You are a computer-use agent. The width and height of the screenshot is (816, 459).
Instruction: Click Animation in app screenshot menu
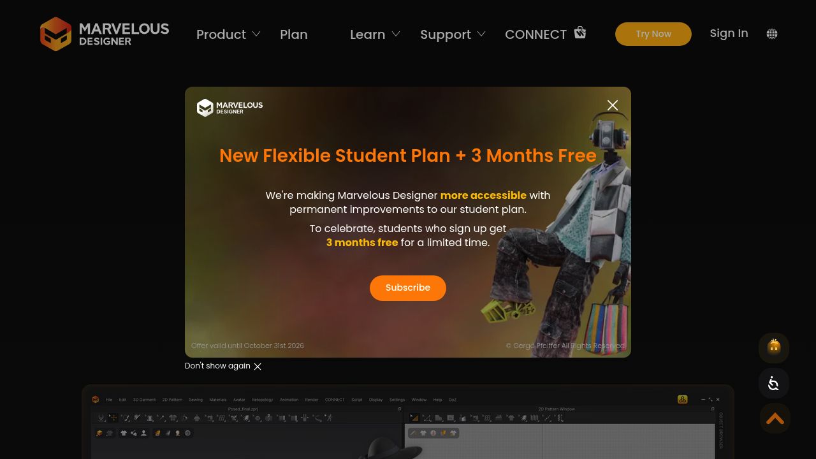[x=289, y=400]
